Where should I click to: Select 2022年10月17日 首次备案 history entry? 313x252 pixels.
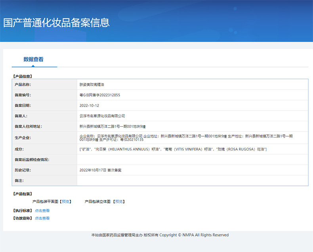point(100,170)
